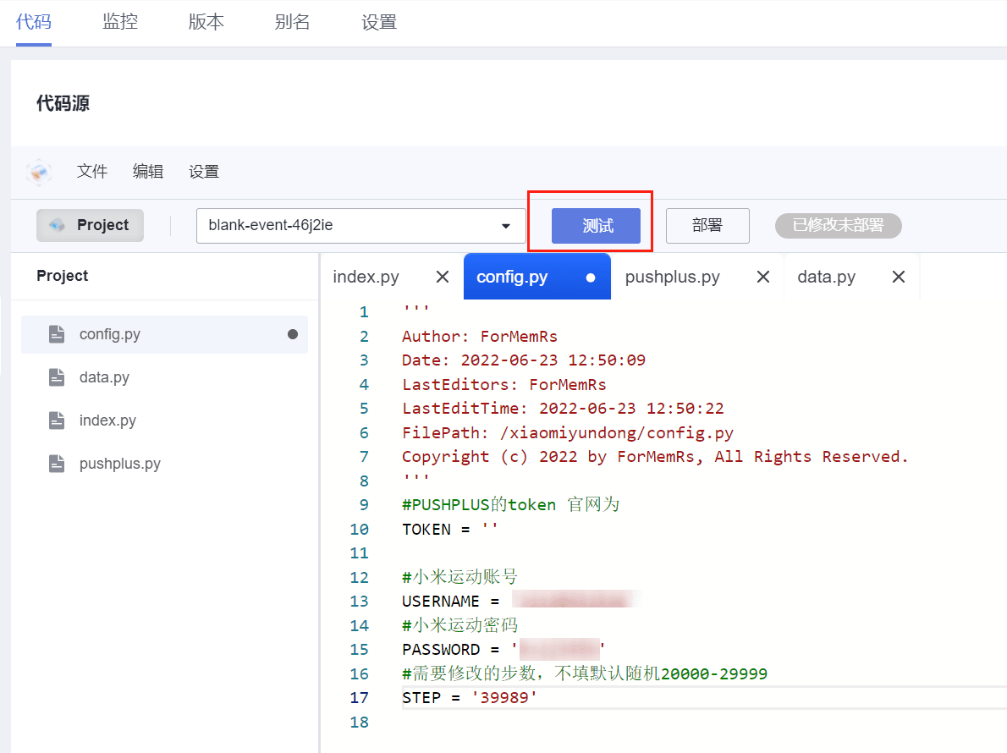Click the editor logo icon beside 文件

coord(39,172)
